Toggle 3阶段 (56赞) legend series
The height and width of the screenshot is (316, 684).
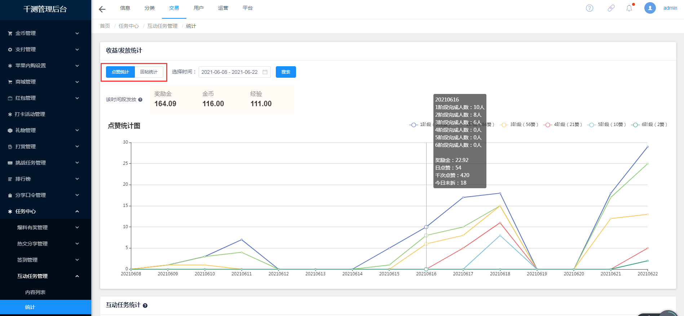pyautogui.click(x=518, y=125)
